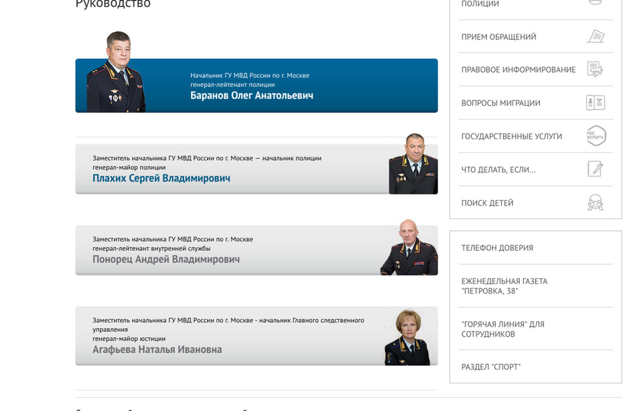Choose Прием обращений sidebar text link
This screenshot has width=633, height=411.
coord(499,37)
